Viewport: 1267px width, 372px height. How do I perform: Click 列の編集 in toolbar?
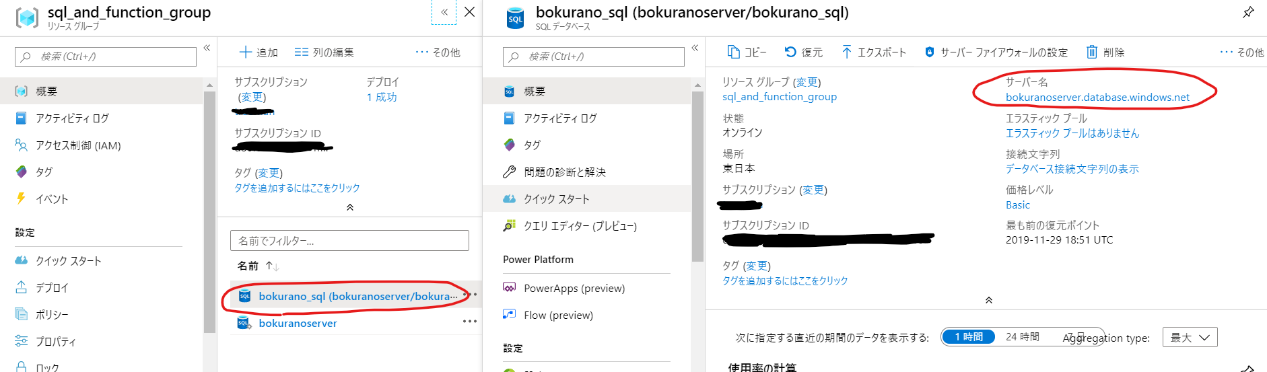pos(324,52)
